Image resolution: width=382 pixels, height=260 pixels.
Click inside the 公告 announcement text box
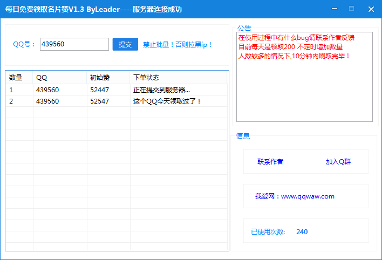[x=304, y=92]
